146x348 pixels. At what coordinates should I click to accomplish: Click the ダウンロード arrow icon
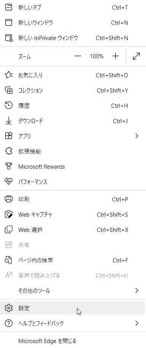coord(9,121)
